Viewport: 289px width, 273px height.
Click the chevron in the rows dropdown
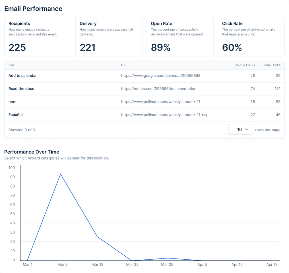coord(247,129)
